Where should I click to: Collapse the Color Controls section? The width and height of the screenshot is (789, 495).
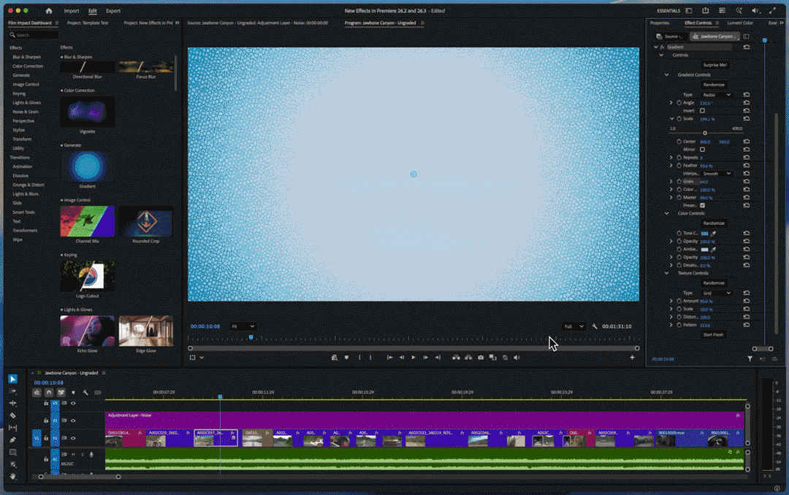(x=667, y=213)
